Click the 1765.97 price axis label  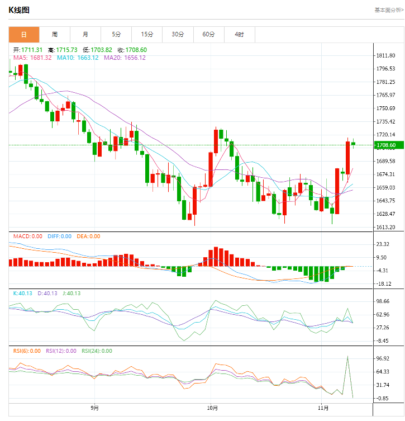coord(385,95)
